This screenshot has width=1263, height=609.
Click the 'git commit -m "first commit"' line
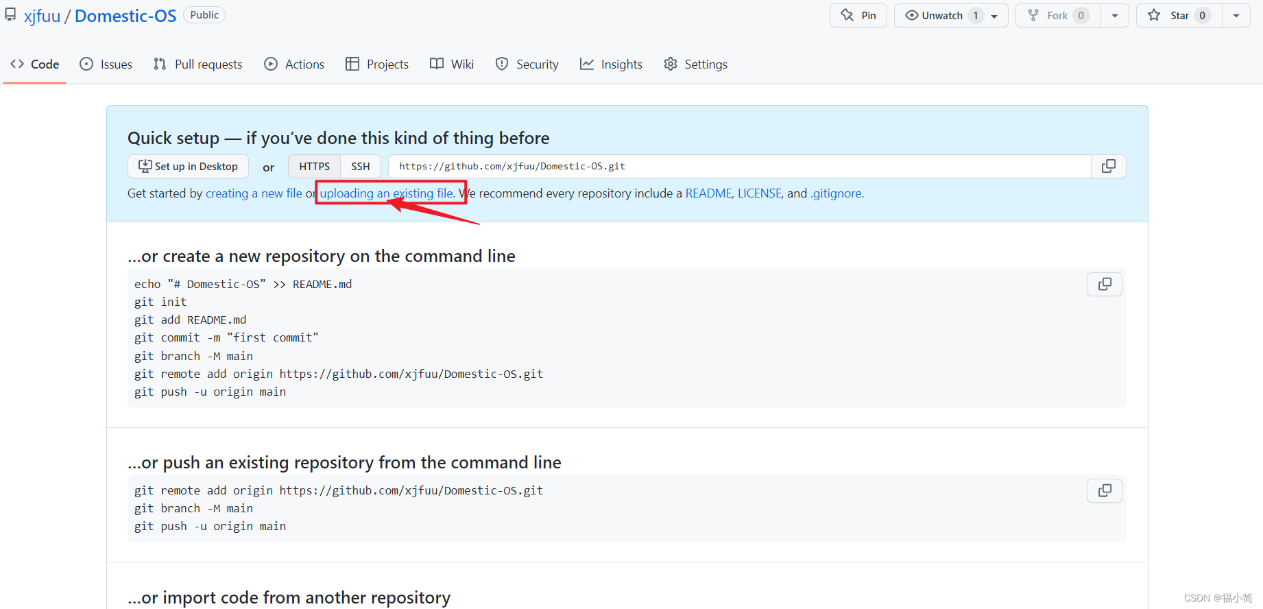coord(226,337)
